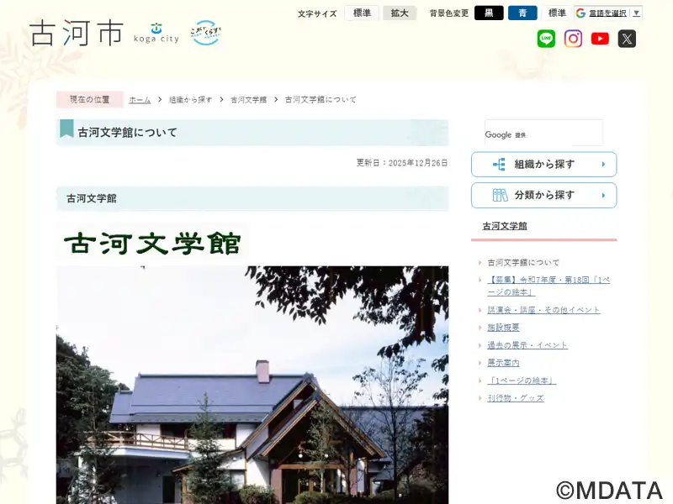Click the Google search input field
Viewport: 673px width, 504px height.
543,133
